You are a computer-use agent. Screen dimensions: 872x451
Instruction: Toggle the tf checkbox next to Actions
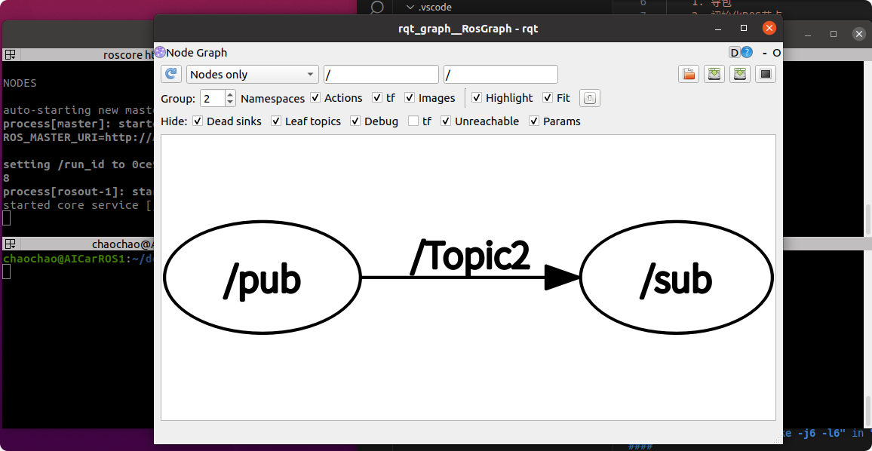point(377,98)
